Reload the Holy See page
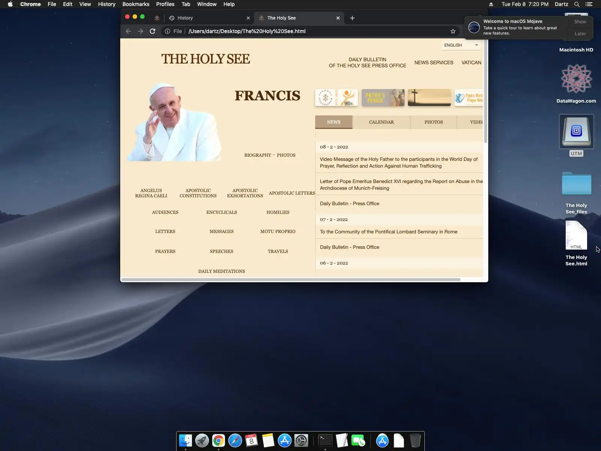The image size is (601, 451). [153, 31]
